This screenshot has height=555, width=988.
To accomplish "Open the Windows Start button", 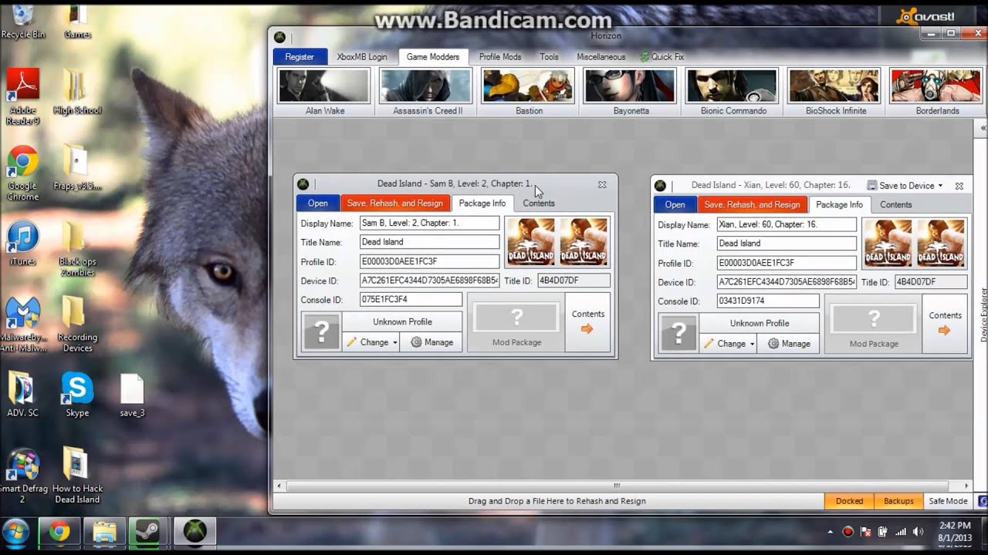I will [16, 532].
